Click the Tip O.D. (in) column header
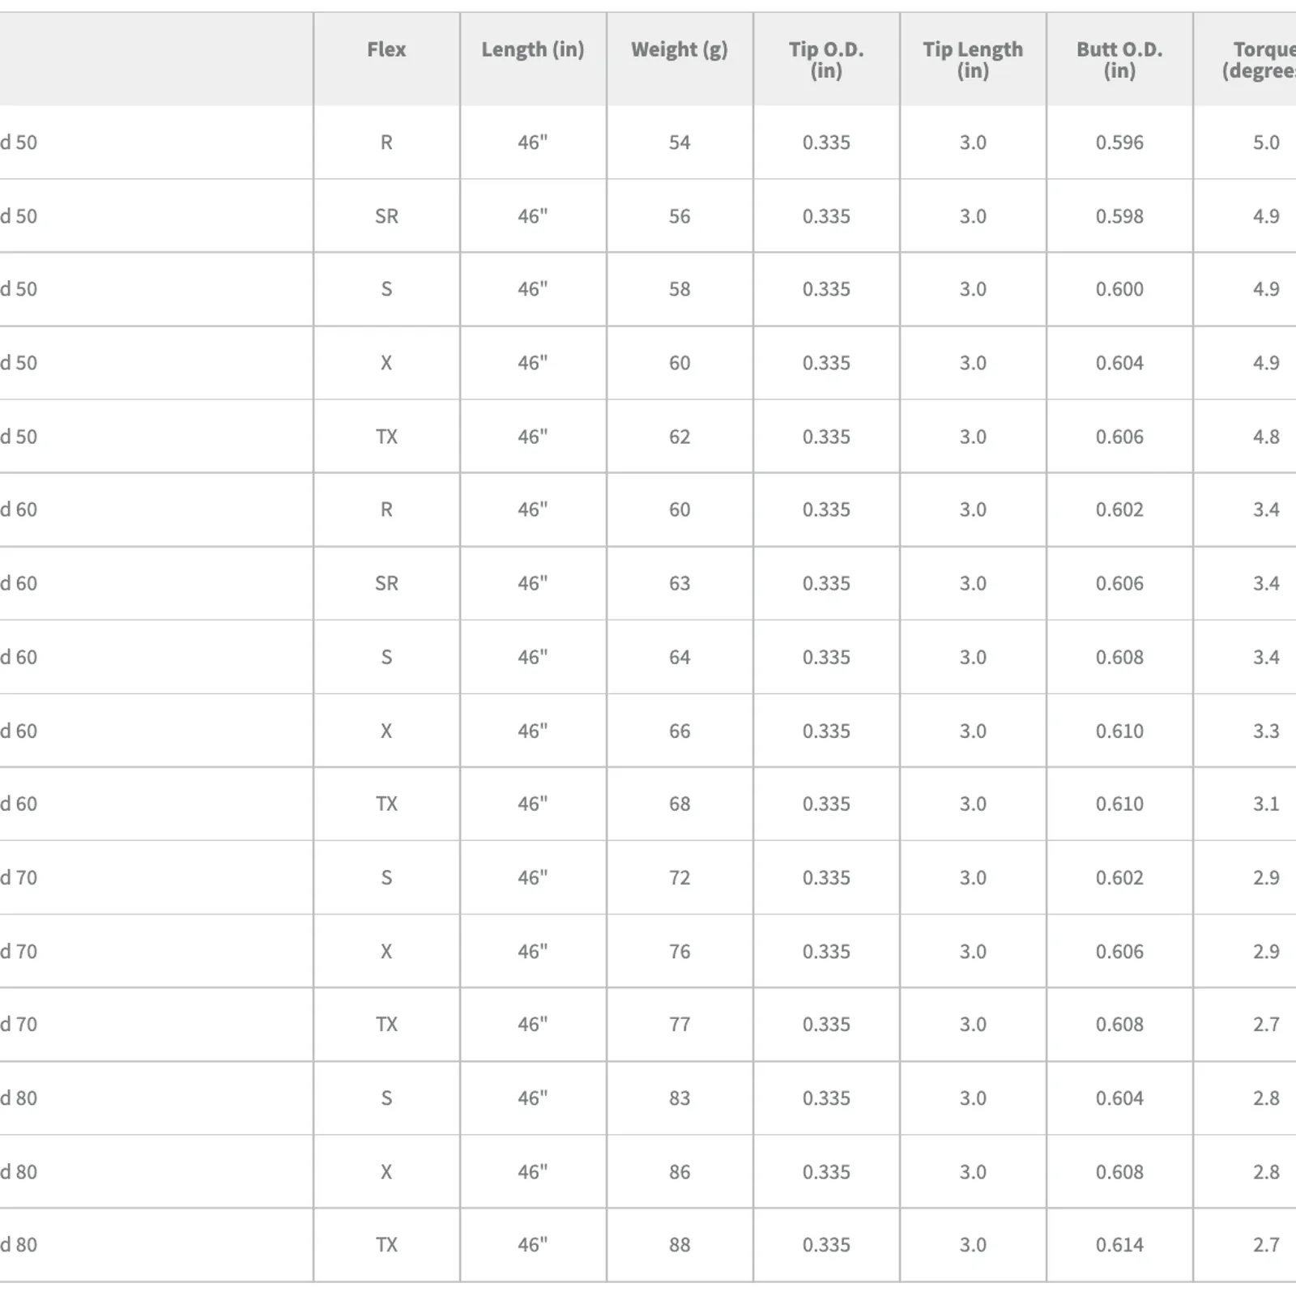This screenshot has width=1296, height=1296. (826, 59)
